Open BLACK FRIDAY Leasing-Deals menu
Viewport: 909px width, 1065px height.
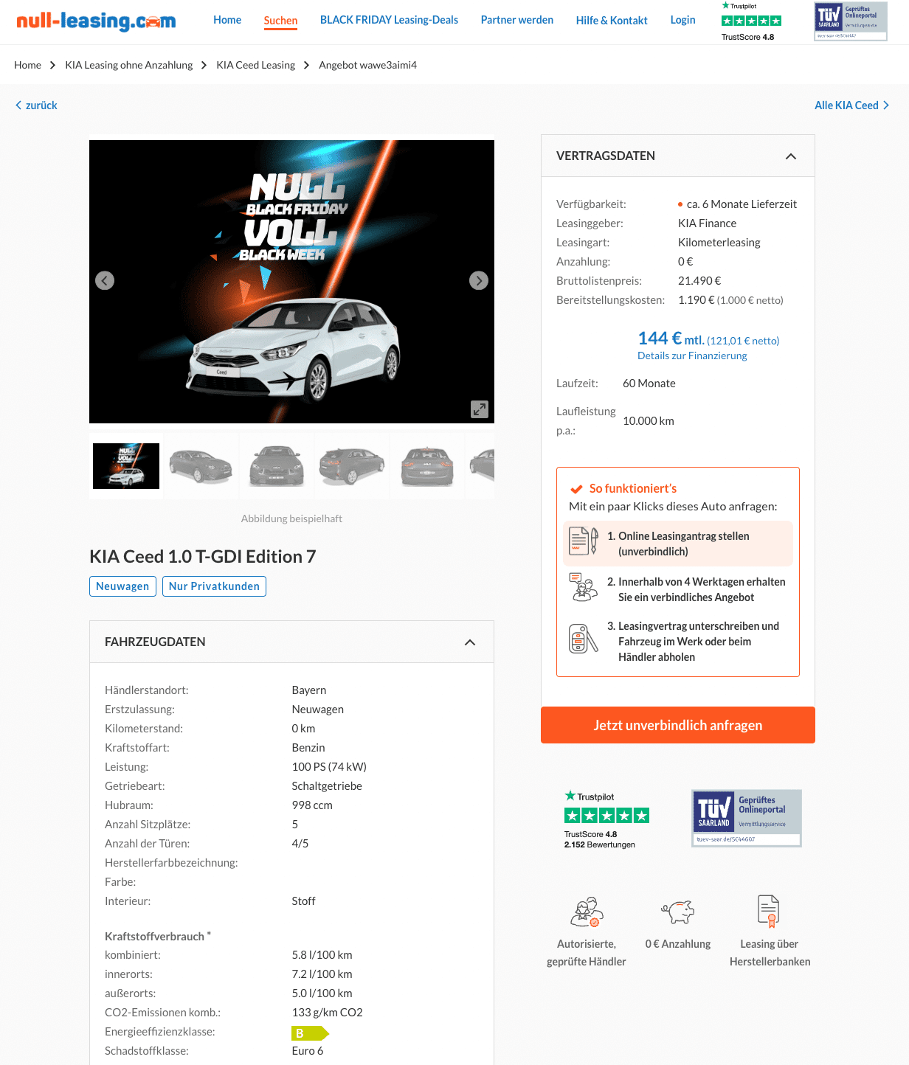pyautogui.click(x=389, y=20)
